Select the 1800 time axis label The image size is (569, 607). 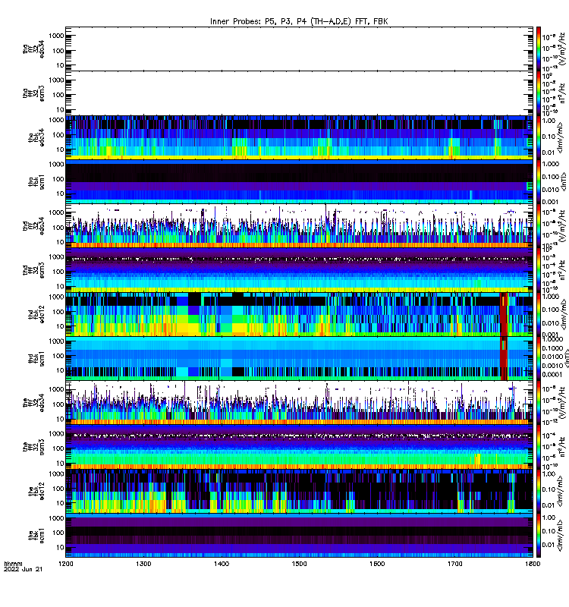click(533, 564)
